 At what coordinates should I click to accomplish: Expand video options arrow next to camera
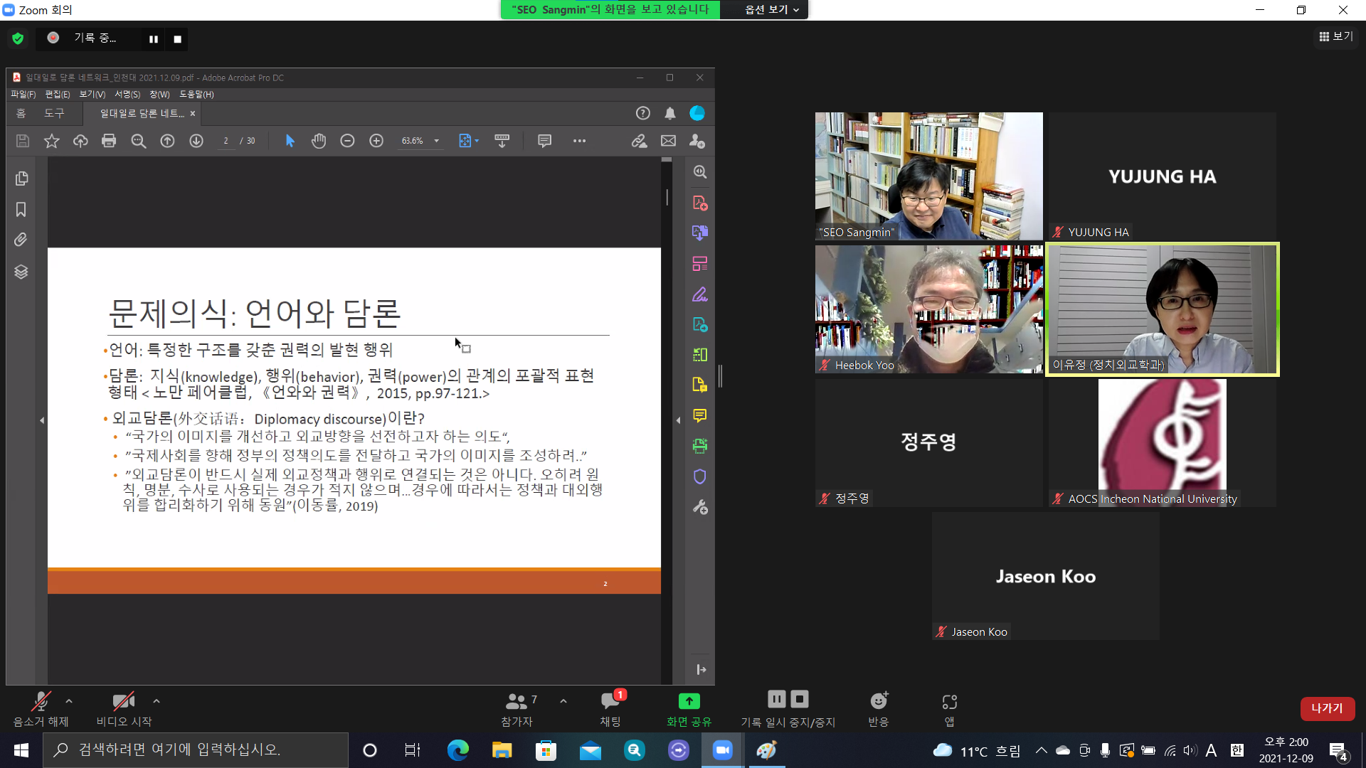pyautogui.click(x=157, y=701)
